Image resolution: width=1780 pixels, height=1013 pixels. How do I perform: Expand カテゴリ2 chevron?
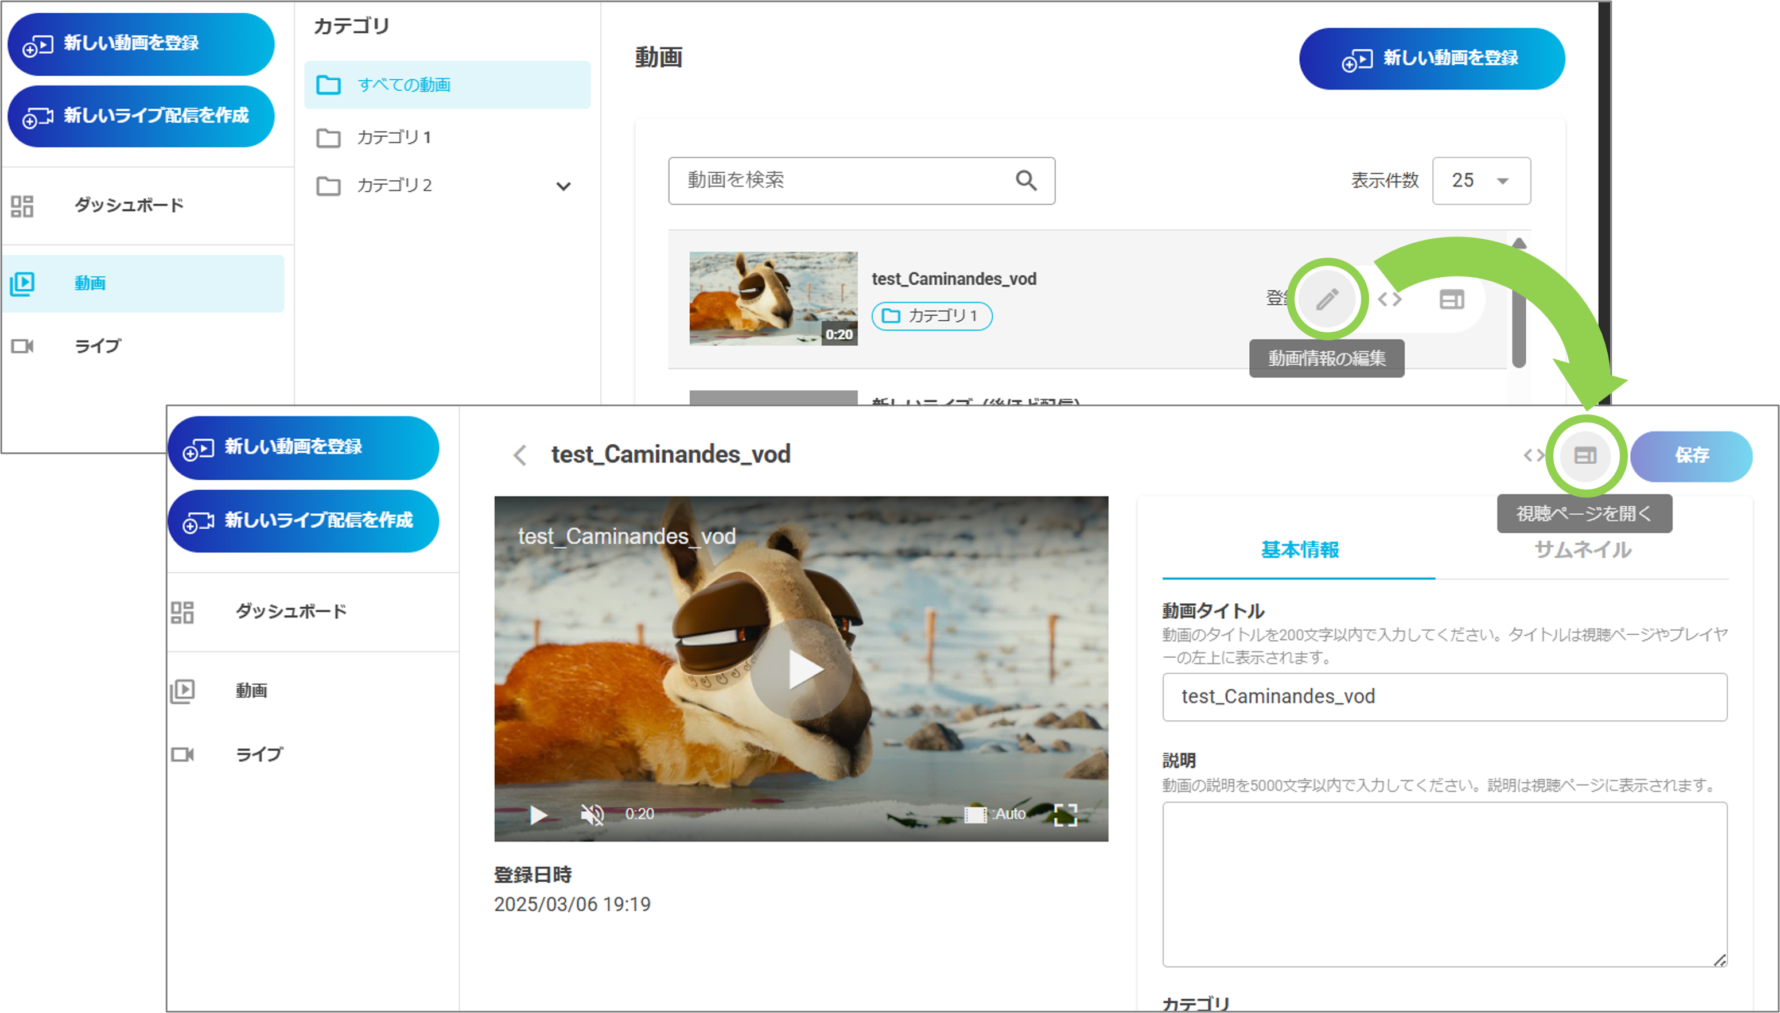[563, 186]
